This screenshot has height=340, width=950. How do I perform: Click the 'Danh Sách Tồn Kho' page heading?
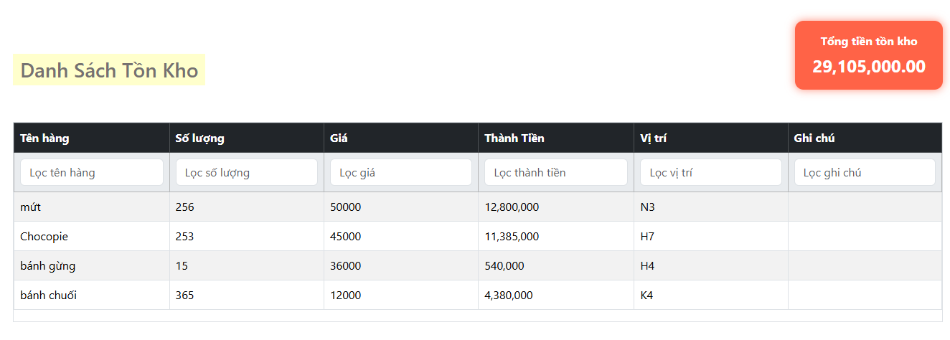109,70
